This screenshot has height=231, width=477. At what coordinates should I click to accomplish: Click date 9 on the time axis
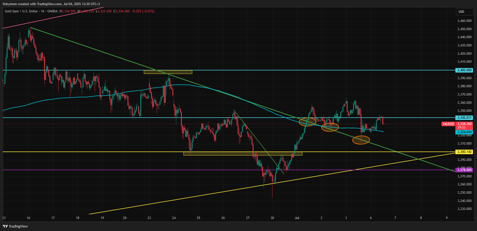click(x=447, y=218)
